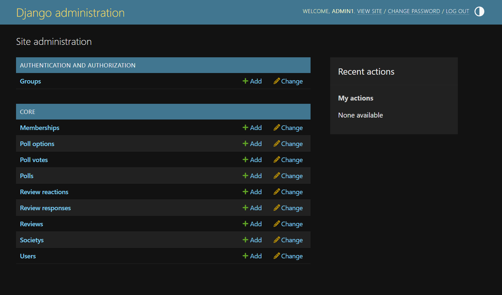The width and height of the screenshot is (502, 295).
Task: Change Review responses entries
Action: click(288, 208)
